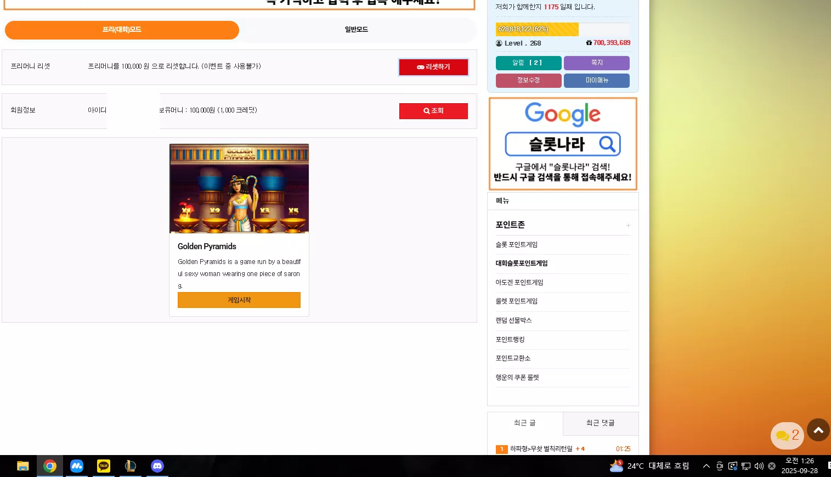Screen dimensions: 831x477
Task: Open 포인트랭킹 menu link
Action: click(x=510, y=340)
